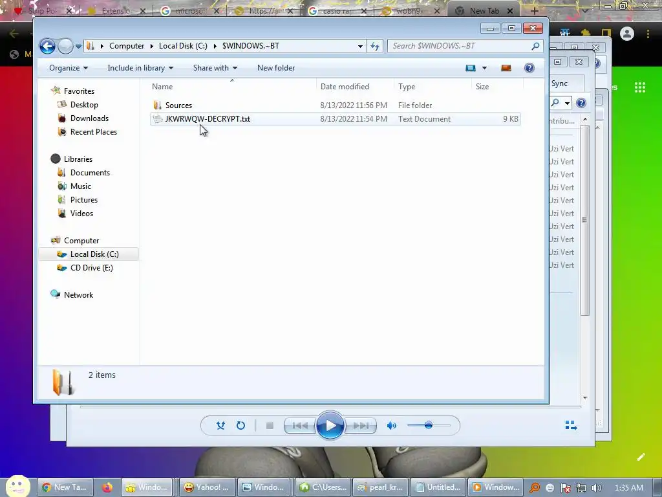Viewport: 662px width, 497px height.
Task: Open Chrome profile avatar icon
Action: [627, 34]
